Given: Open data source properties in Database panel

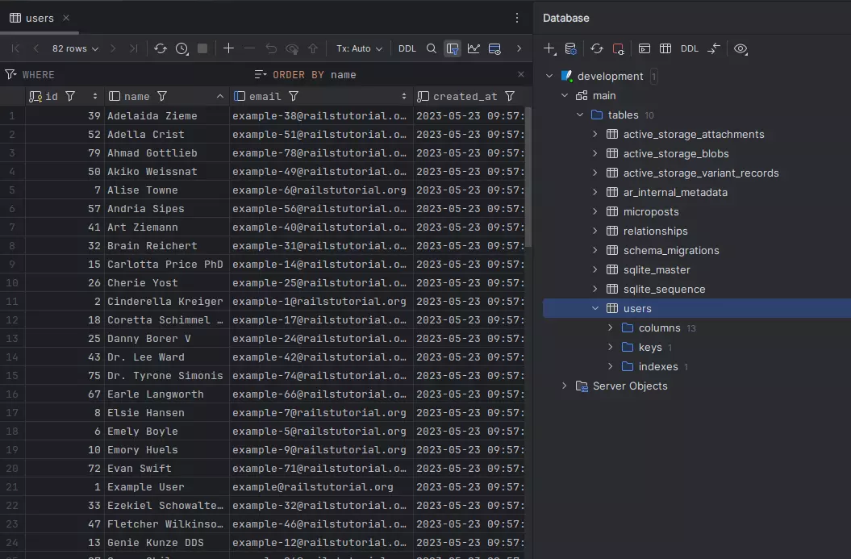Looking at the screenshot, I should 571,48.
